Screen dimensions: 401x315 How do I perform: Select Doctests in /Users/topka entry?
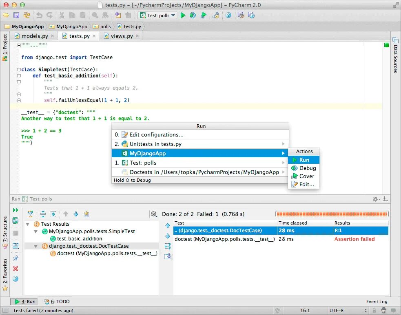tap(200, 172)
